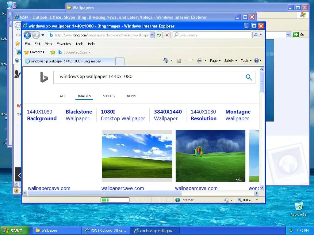Open 3840X1440 Wallpaper suggestion
The height and width of the screenshot is (235, 314).
168,115
